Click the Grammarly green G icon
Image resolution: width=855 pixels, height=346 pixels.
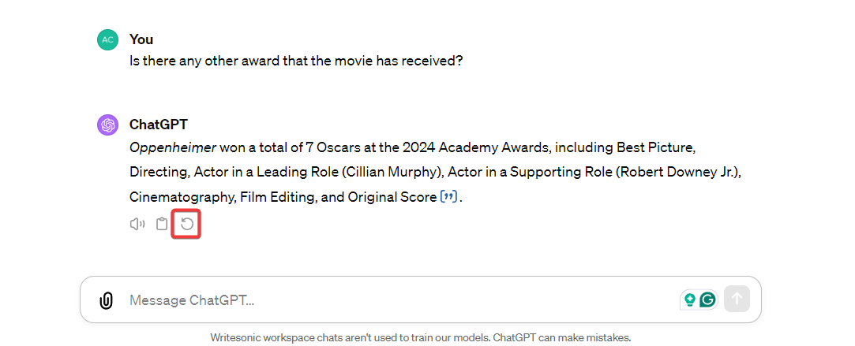tap(708, 299)
